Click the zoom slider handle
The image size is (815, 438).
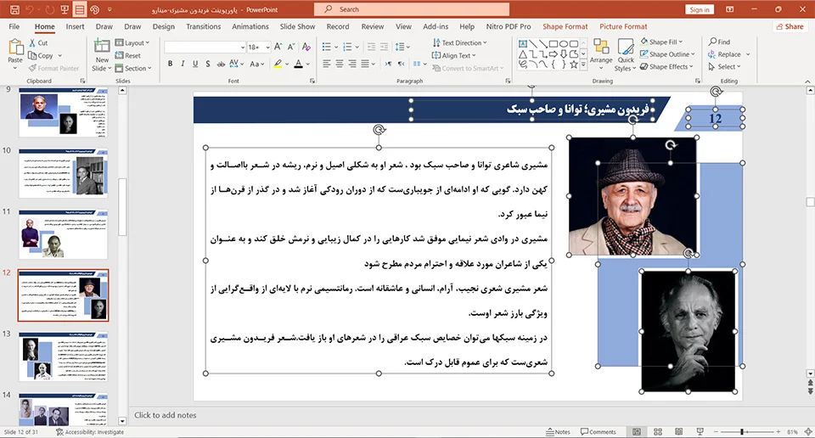click(742, 432)
